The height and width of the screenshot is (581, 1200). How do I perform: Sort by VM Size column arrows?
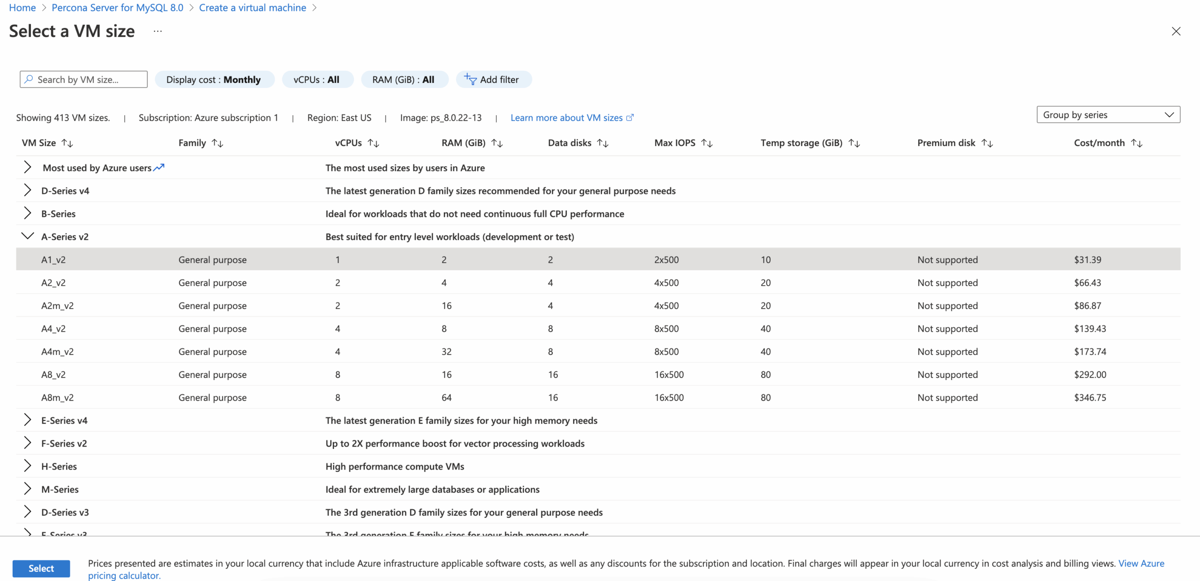(x=67, y=143)
